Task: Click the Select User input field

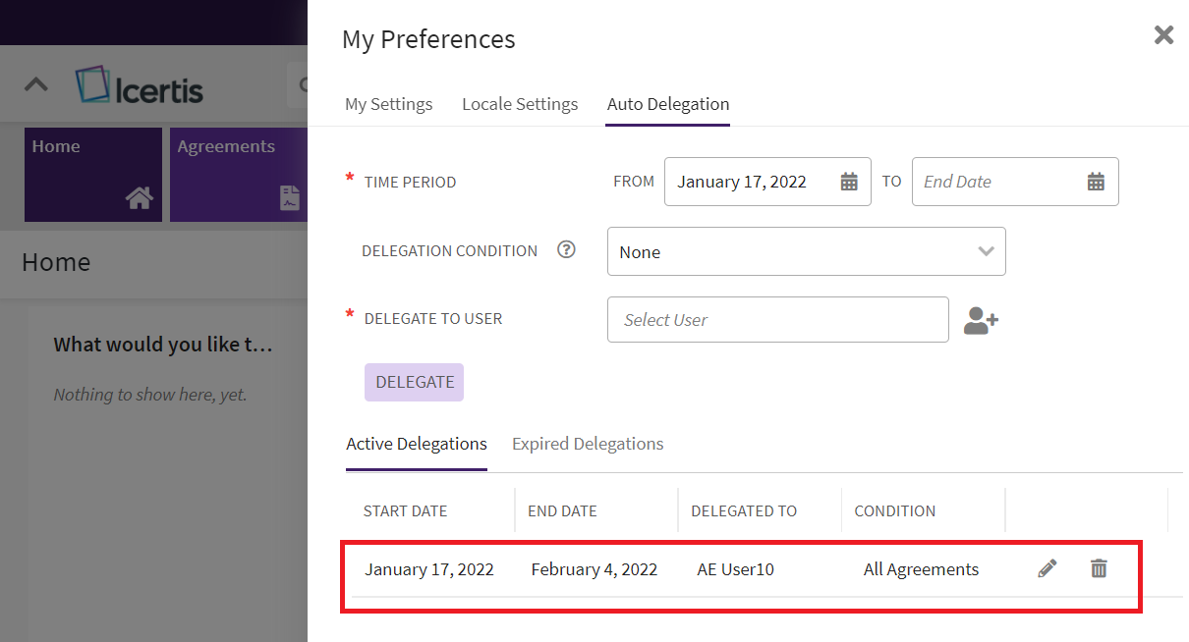Action: pyautogui.click(x=777, y=320)
